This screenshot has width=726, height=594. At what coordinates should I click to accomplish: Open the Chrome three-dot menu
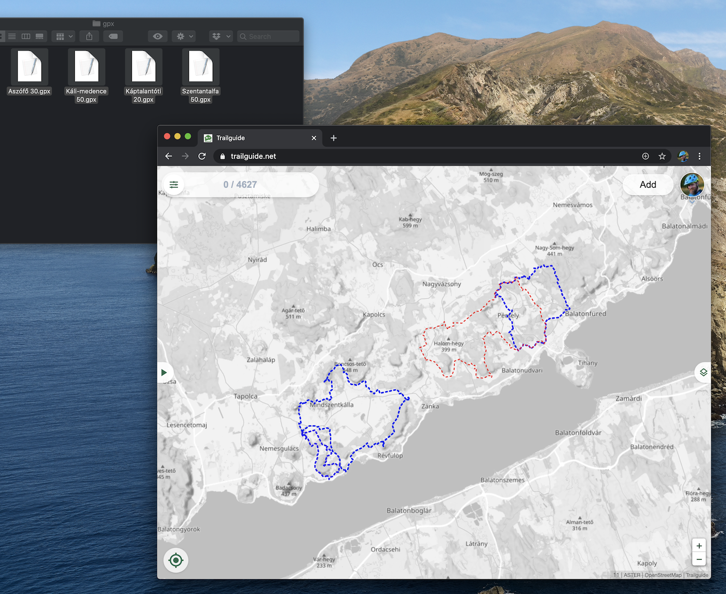point(700,156)
